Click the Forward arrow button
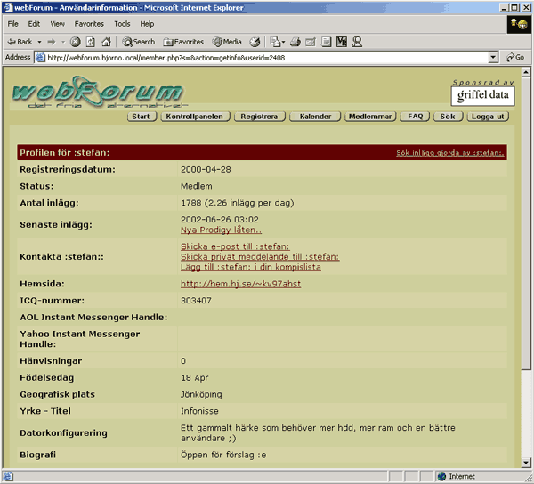 tap(52, 42)
